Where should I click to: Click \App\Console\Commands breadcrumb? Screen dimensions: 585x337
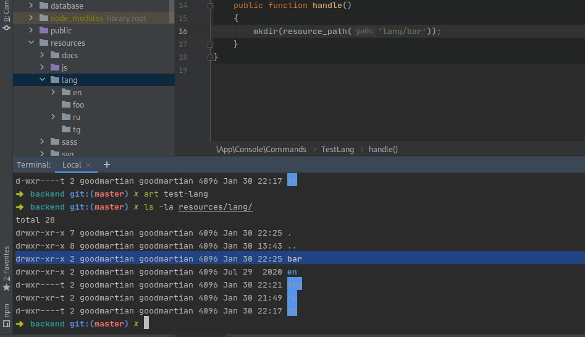261,150
